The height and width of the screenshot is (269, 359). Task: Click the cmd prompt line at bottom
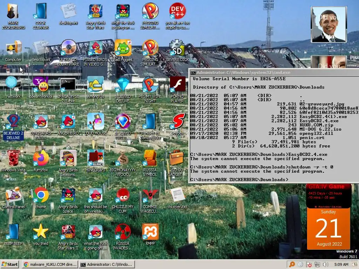pyautogui.click(x=239, y=180)
